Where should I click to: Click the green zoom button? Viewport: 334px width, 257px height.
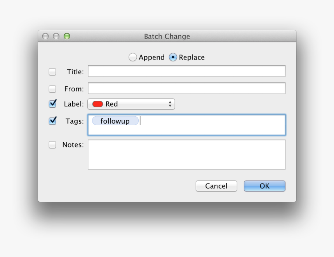click(x=67, y=36)
